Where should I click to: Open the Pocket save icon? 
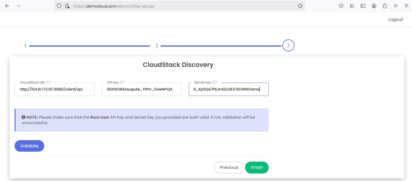[341, 6]
